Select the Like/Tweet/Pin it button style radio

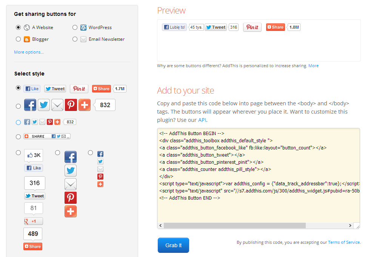pos(18,88)
